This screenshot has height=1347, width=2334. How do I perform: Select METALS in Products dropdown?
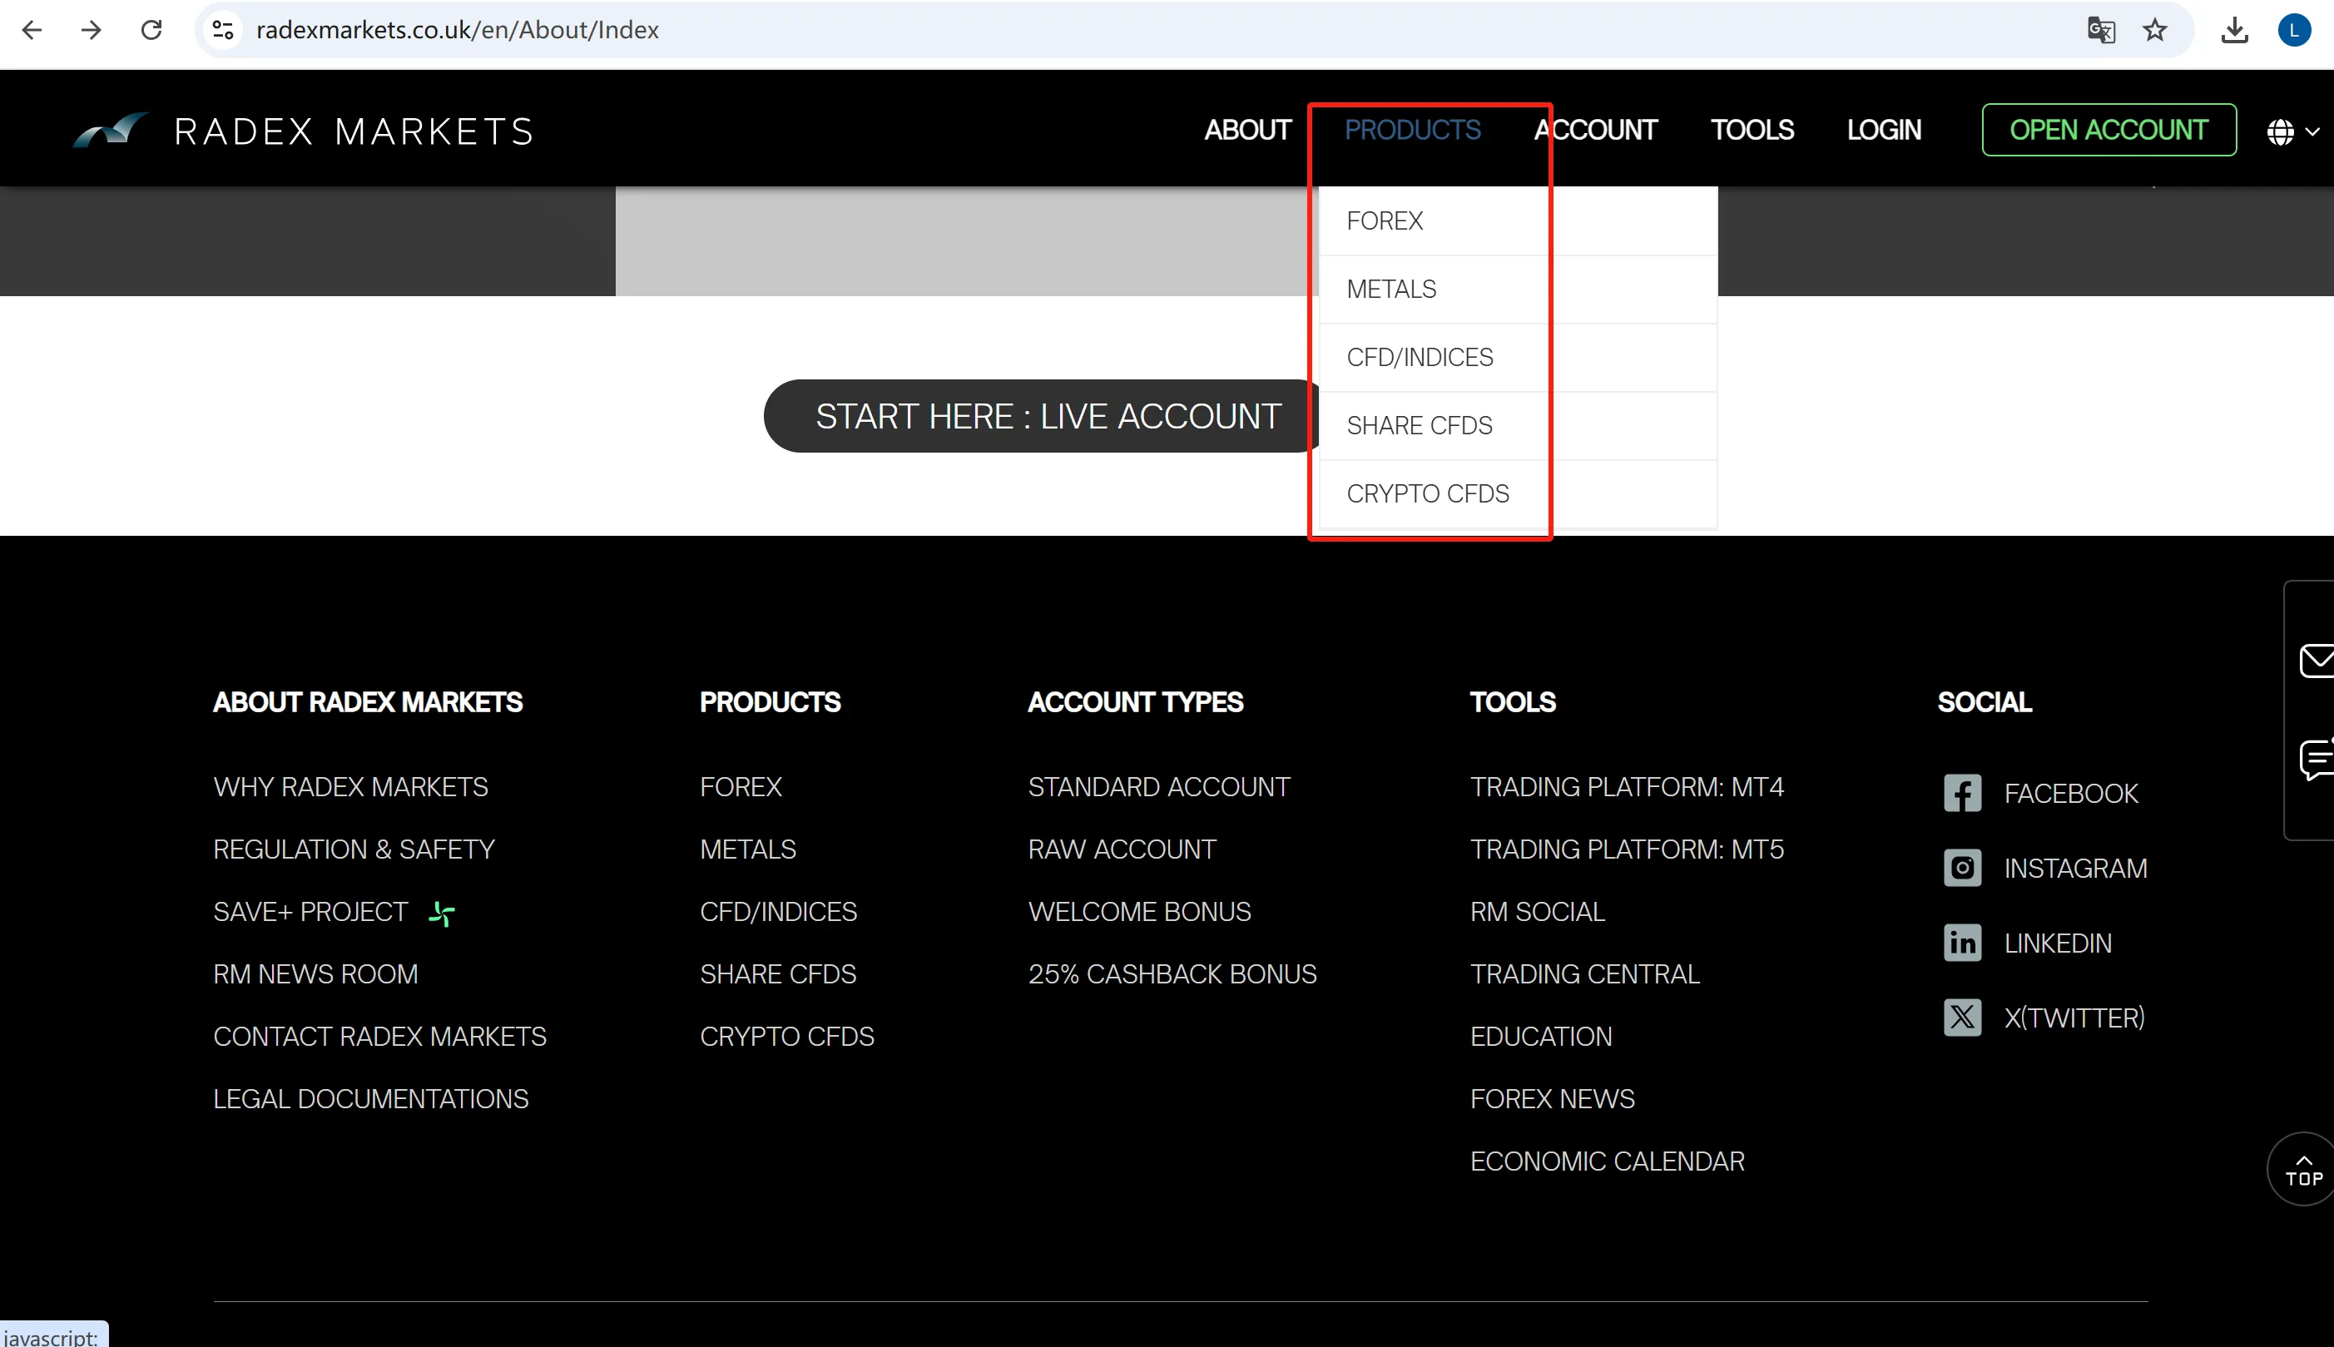tap(1517, 290)
